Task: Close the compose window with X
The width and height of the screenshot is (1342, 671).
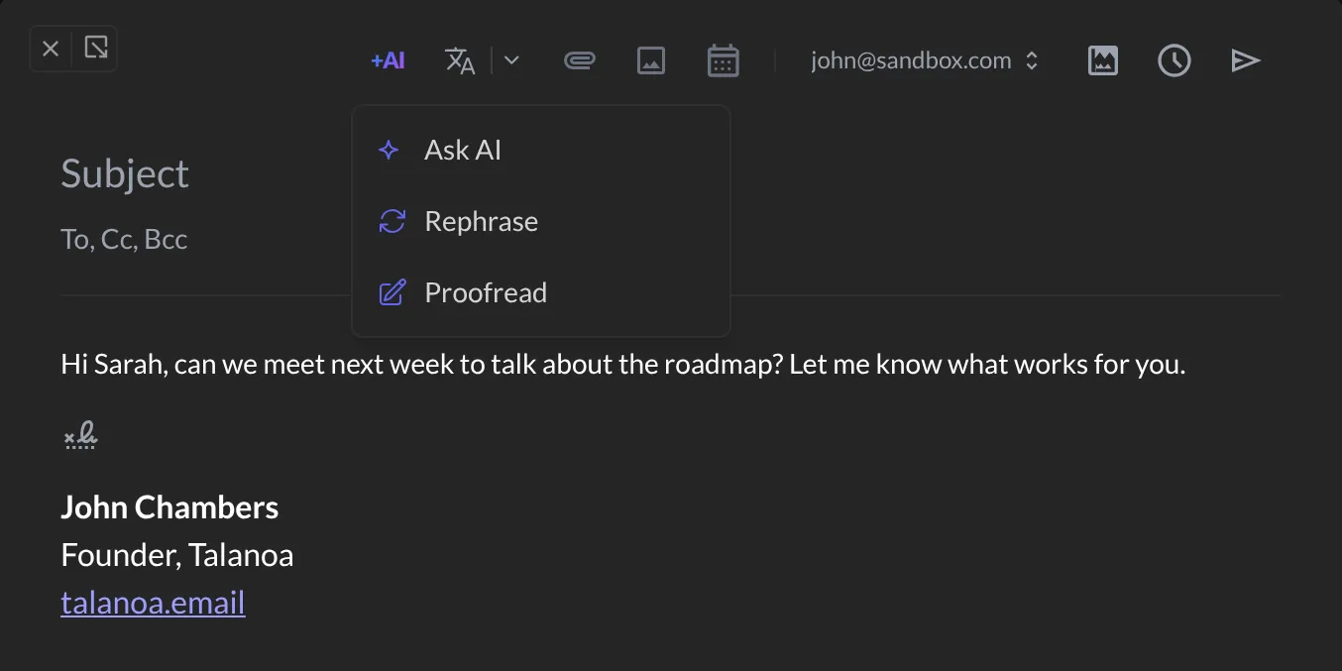Action: coord(52,49)
